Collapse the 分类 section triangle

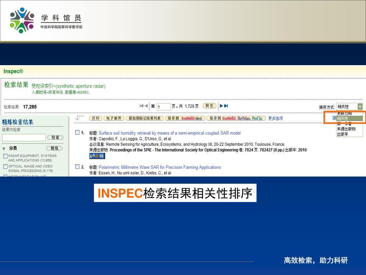point(4,149)
